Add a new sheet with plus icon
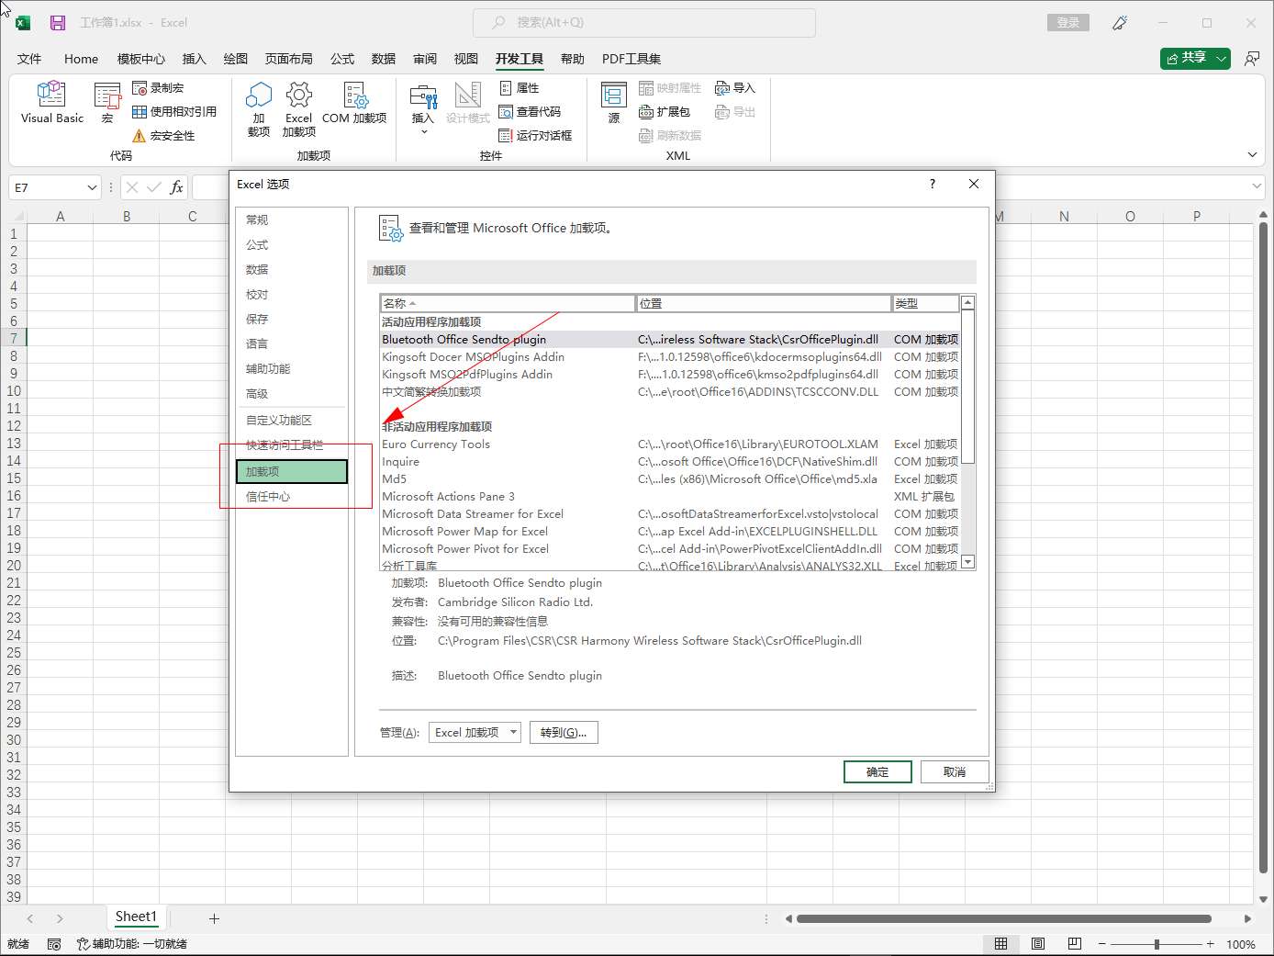1274x956 pixels. pos(214,918)
